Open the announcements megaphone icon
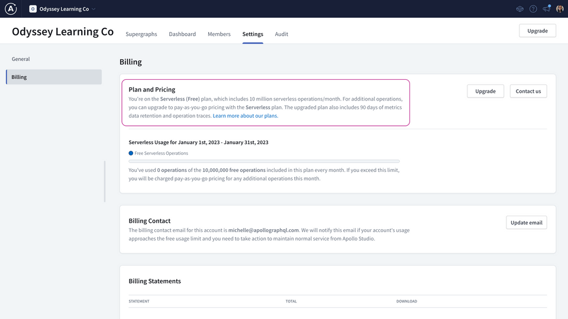The width and height of the screenshot is (568, 319). [x=547, y=8]
